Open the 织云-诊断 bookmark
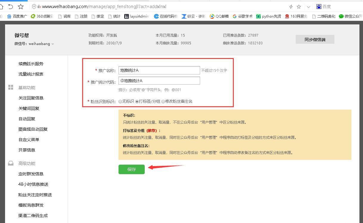The image size is (363, 223). tap(193, 16)
